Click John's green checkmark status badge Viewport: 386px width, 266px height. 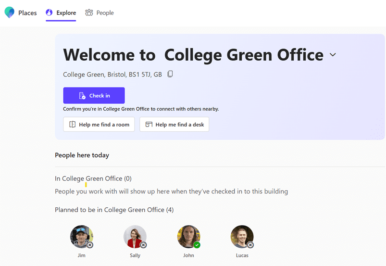coord(197,245)
